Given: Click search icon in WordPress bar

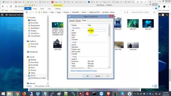Looking at the screenshot, I should point(167,15).
